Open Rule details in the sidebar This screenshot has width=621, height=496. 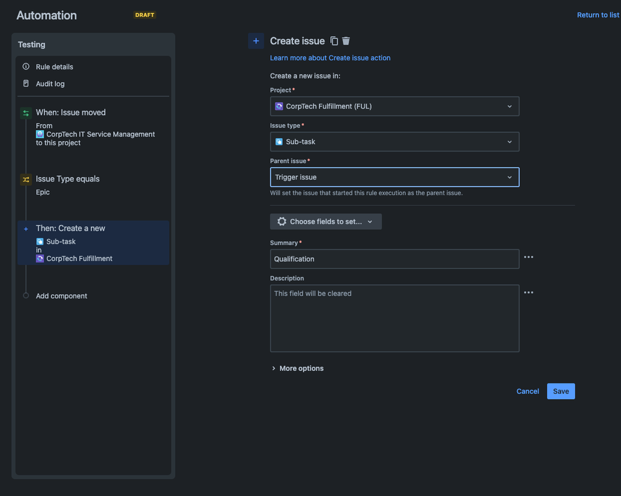coord(54,67)
